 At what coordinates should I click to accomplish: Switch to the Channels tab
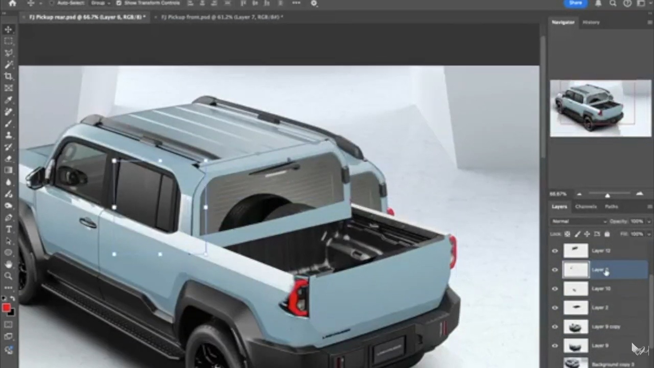(x=586, y=206)
